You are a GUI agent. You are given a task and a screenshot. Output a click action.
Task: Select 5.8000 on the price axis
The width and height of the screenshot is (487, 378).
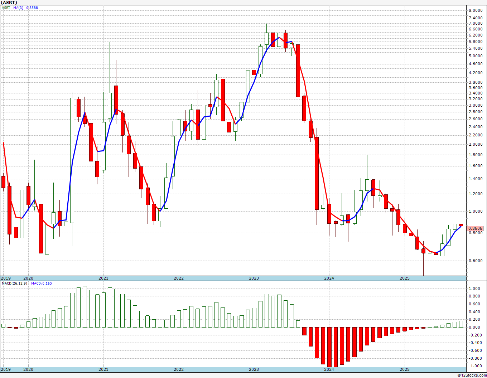click(475, 42)
